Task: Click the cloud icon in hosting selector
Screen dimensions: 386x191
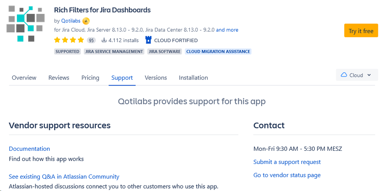Action: click(344, 75)
